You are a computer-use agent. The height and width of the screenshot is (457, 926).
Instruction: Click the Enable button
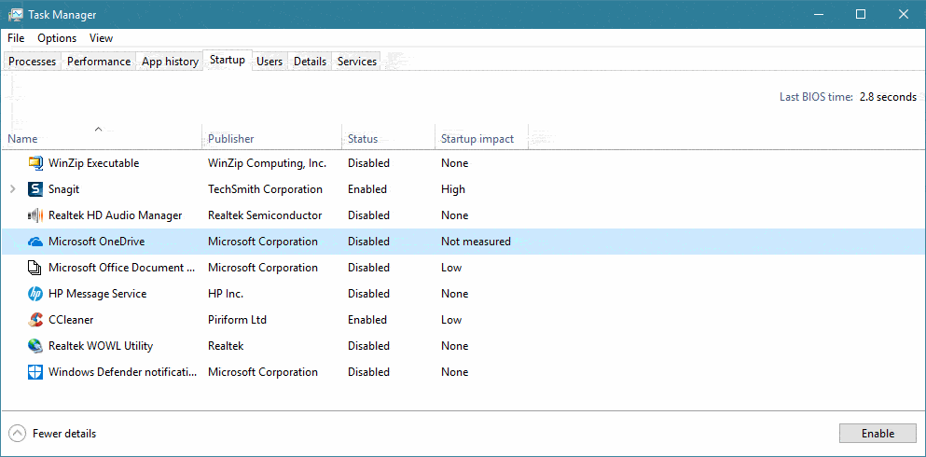point(878,434)
